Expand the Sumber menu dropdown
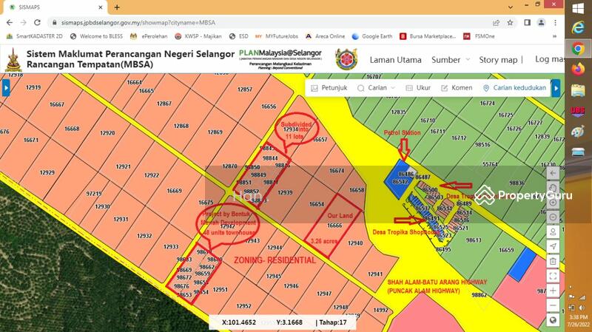The height and width of the screenshot is (332, 592). [450, 60]
